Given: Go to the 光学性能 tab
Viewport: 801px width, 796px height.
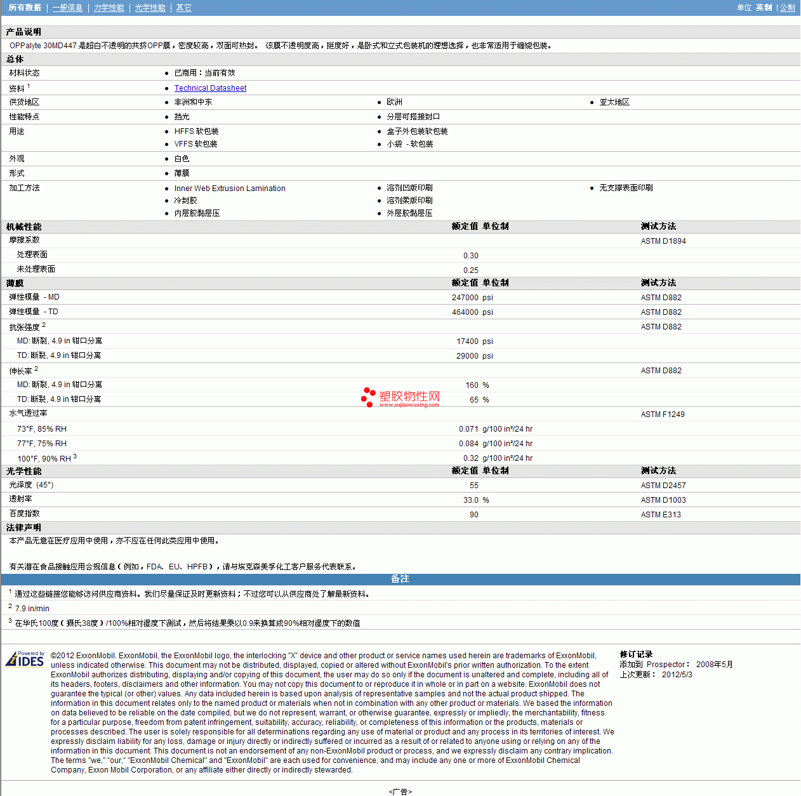Looking at the screenshot, I should click(150, 8).
